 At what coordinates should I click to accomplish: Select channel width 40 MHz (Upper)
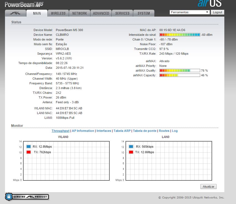pyautogui.click(x=67, y=79)
